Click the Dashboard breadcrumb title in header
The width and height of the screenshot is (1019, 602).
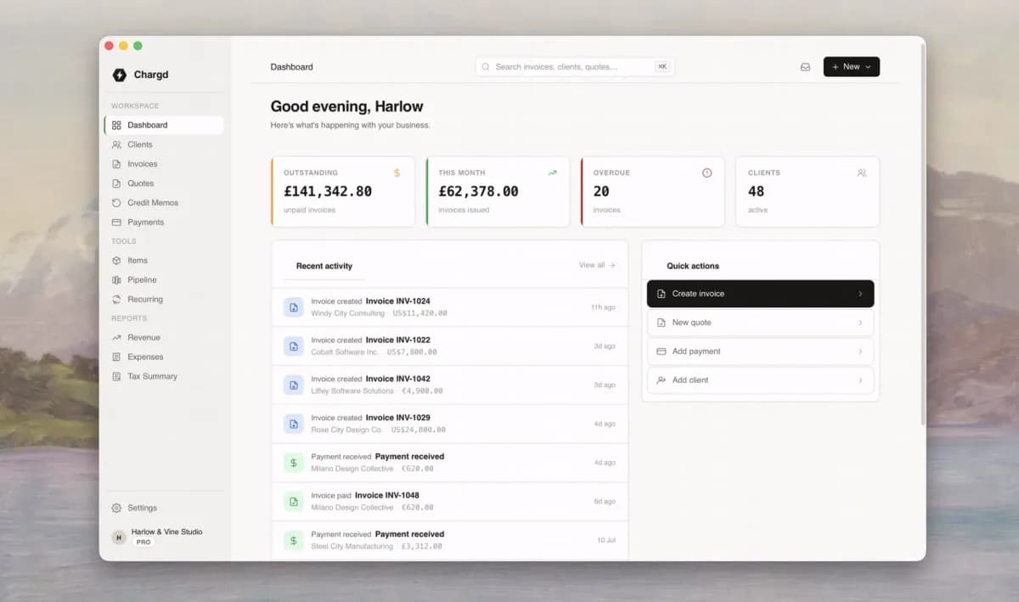(x=291, y=67)
